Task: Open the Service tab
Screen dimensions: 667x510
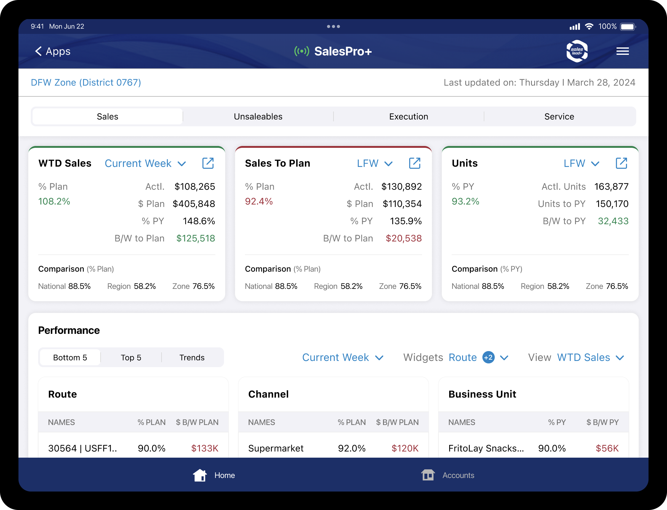Action: [559, 116]
